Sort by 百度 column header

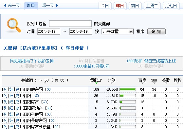(x=142, y=80)
